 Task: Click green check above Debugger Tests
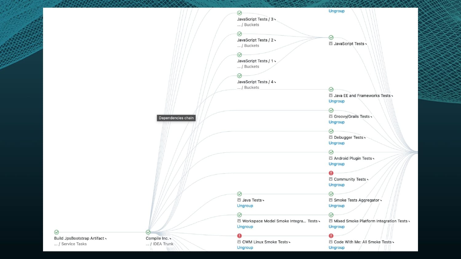331,131
